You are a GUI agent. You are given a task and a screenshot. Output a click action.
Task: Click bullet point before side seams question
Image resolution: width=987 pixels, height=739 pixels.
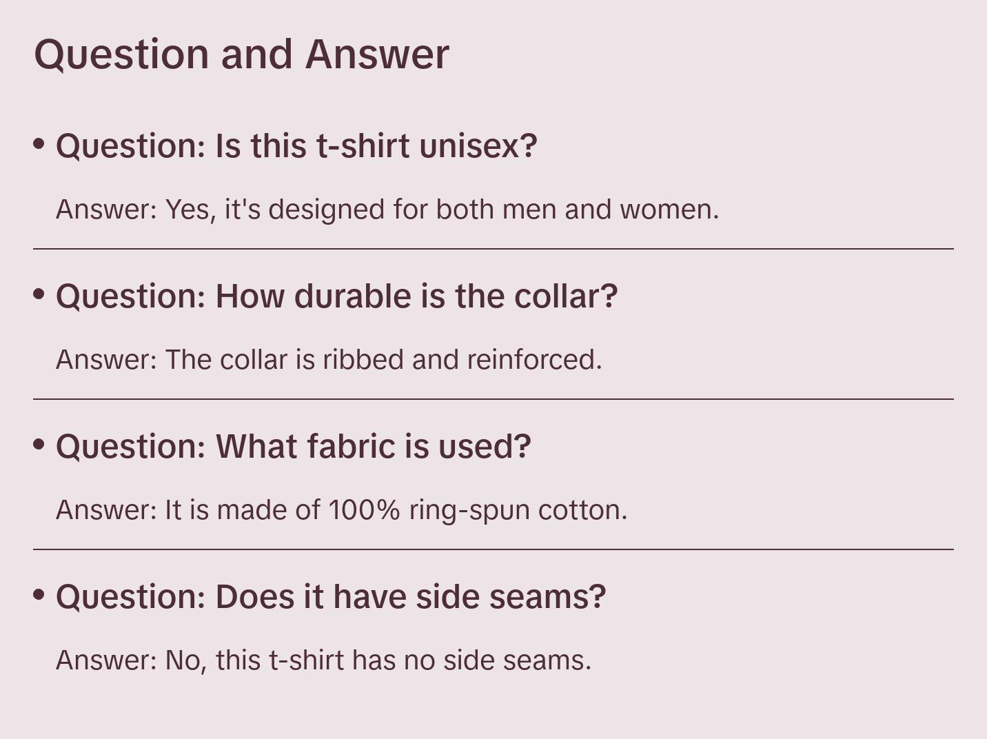[39, 594]
